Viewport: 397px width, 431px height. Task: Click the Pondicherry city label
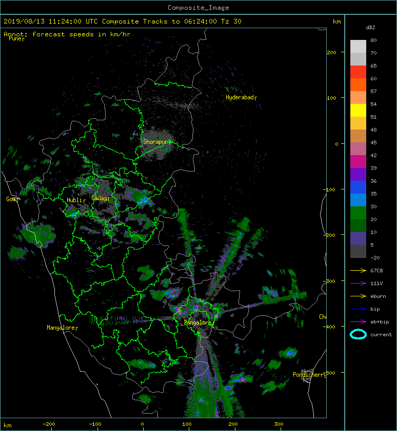[309, 375]
